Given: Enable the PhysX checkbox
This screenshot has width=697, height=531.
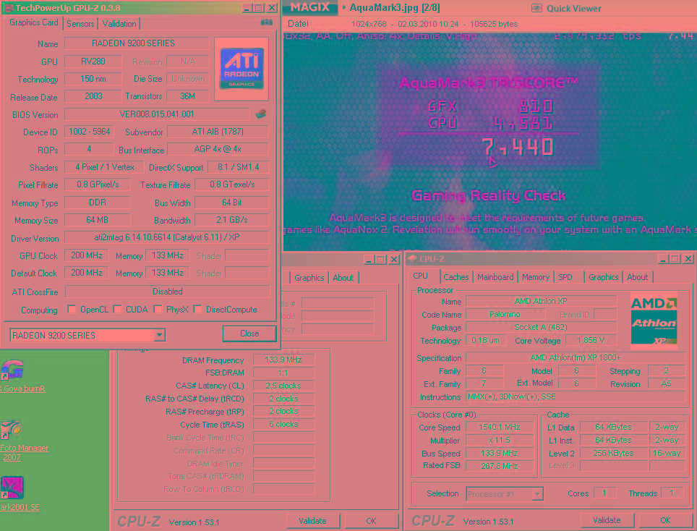Looking at the screenshot, I should [158, 309].
